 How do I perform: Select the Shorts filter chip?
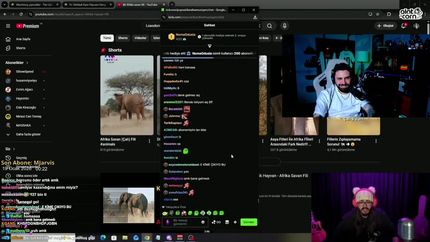[x=123, y=38]
